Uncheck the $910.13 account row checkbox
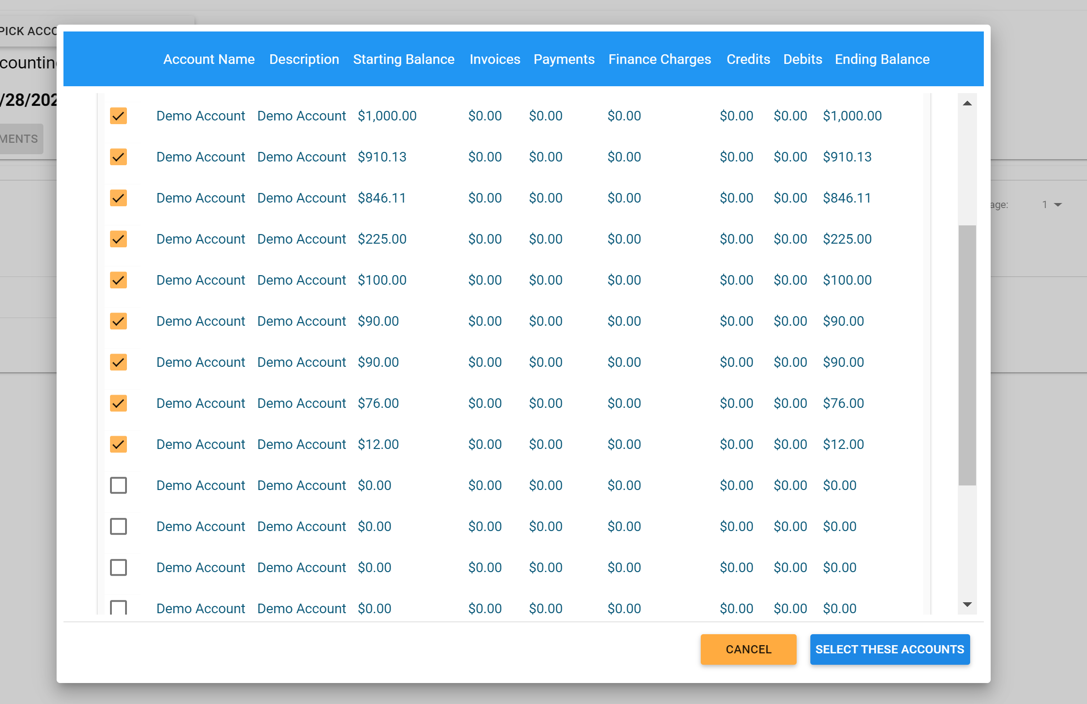The image size is (1087, 704). [118, 157]
